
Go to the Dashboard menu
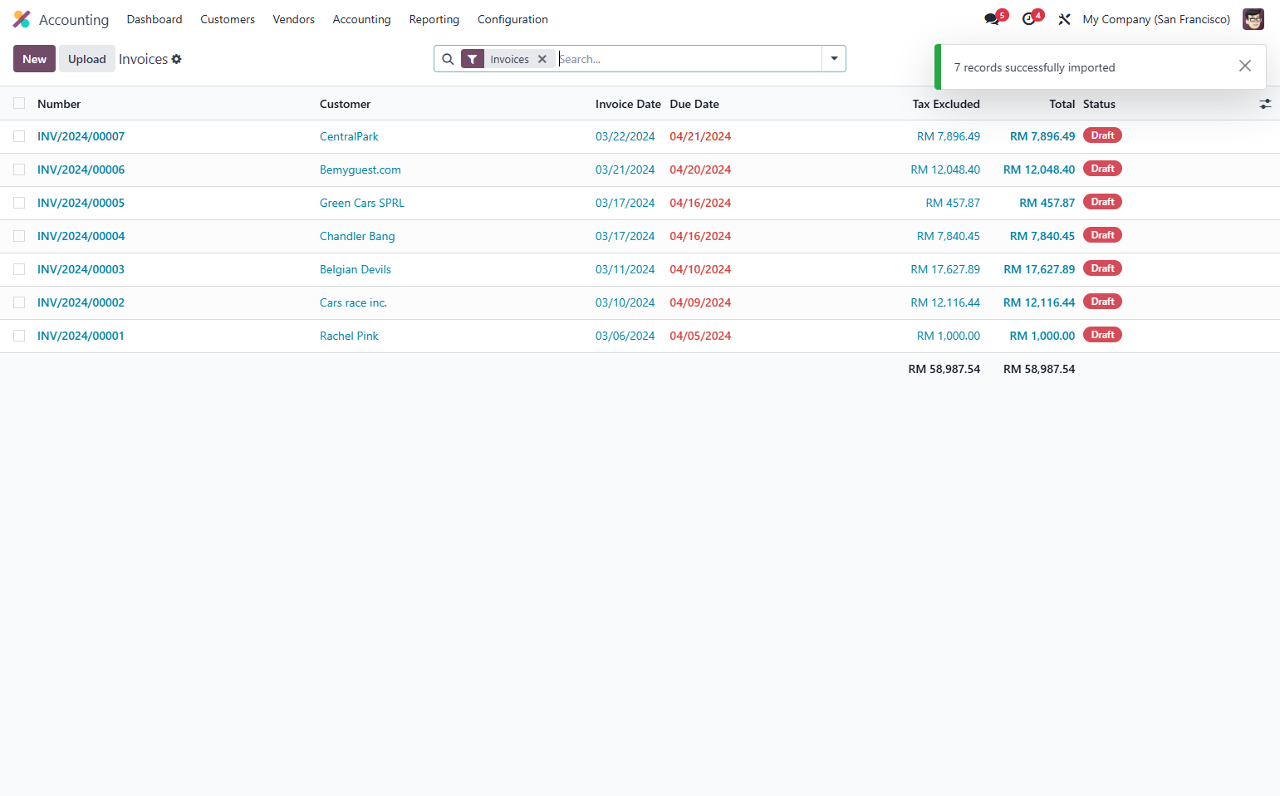pyautogui.click(x=154, y=19)
